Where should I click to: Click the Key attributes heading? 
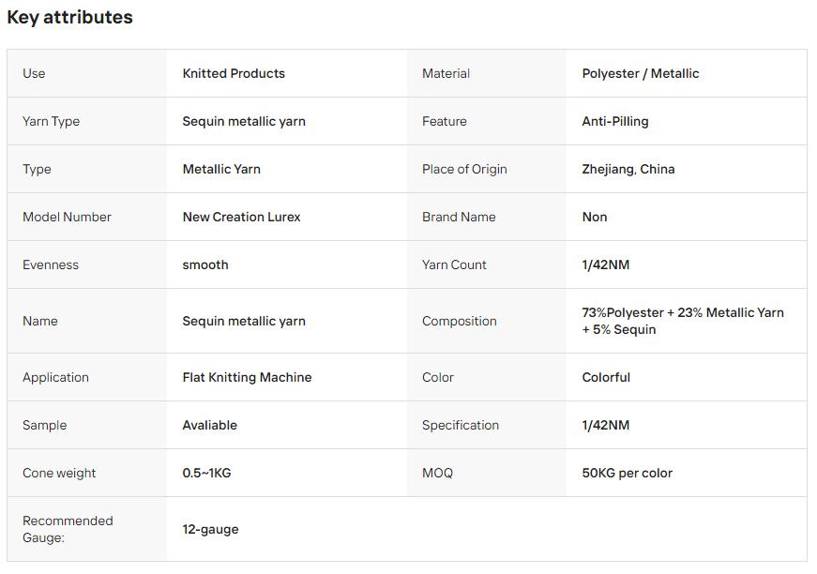(69, 17)
